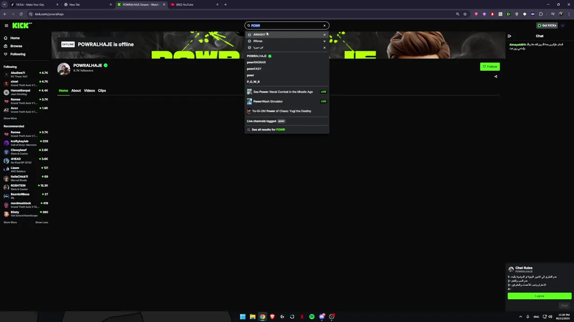The height and width of the screenshot is (322, 574).
Task: Click the power tag chip
Action: (x=281, y=121)
